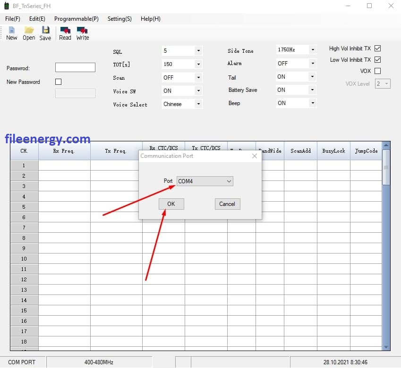The height and width of the screenshot is (368, 401).
Task: Open the Port COM4 combo box
Action: pyautogui.click(x=205, y=181)
